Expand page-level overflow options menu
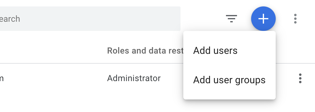Image resolution: width=315 pixels, height=112 pixels. [295, 19]
